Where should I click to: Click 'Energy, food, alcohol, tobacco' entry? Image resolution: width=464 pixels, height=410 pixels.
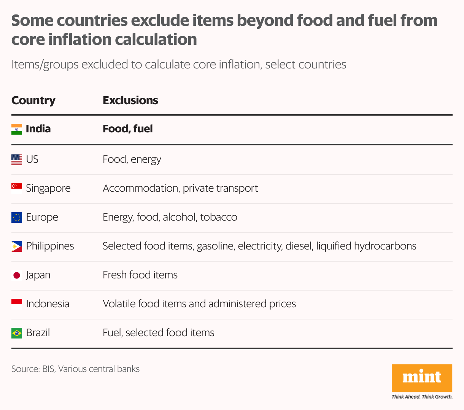[x=170, y=217]
